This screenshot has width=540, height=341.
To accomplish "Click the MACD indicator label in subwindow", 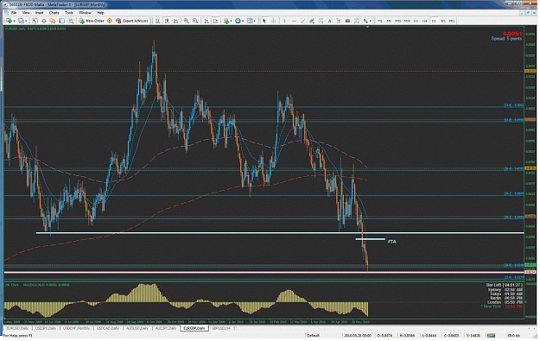I will tap(46, 285).
